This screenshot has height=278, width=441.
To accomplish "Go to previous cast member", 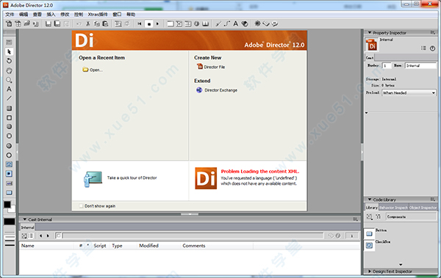I will click(x=40, y=236).
